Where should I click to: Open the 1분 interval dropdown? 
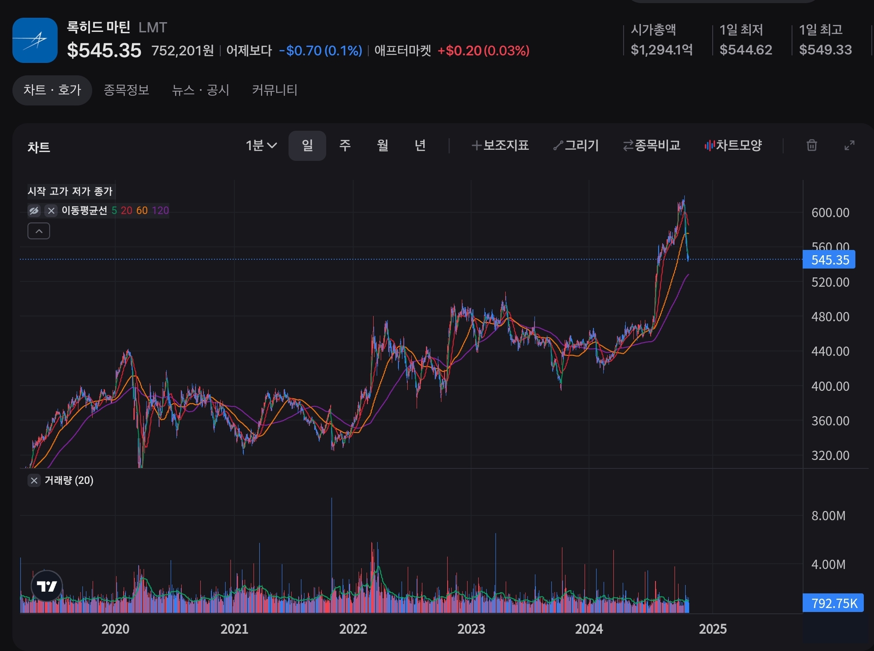point(261,145)
